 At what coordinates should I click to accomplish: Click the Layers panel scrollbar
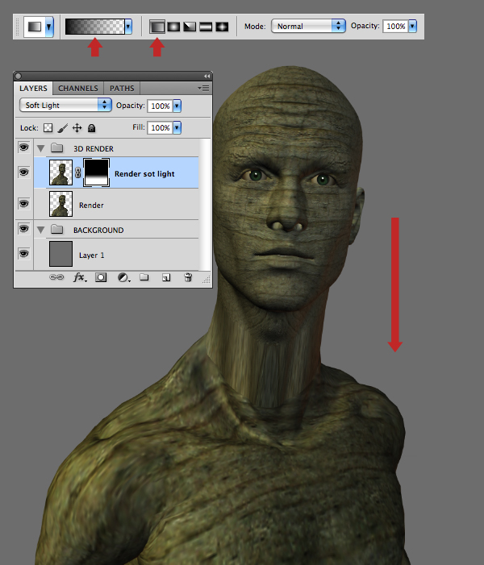(205, 205)
